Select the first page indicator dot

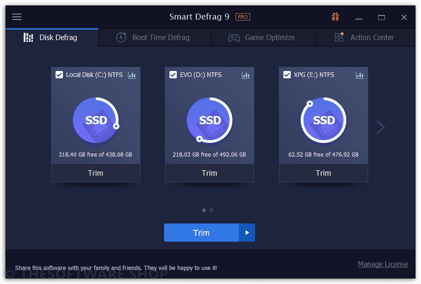tap(204, 210)
